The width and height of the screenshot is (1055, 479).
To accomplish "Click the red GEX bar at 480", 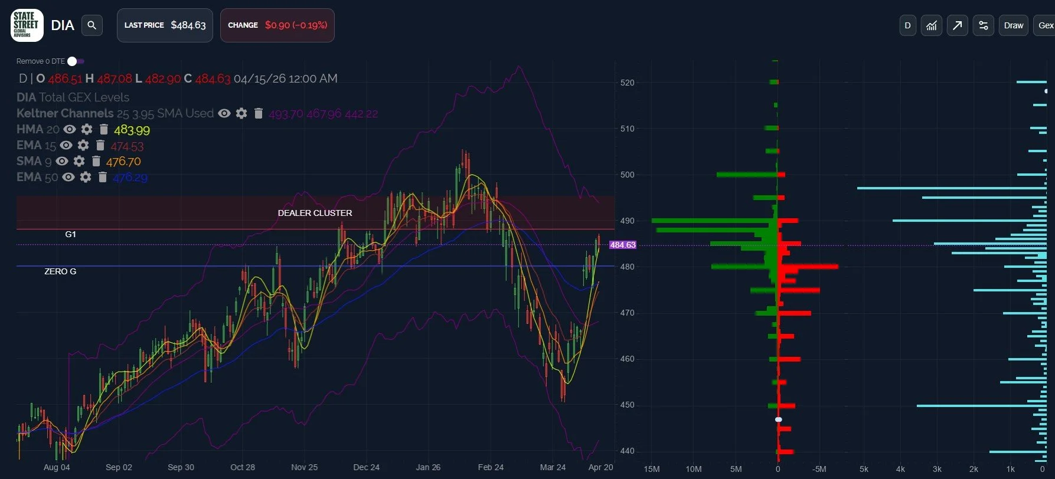I will tap(808, 267).
